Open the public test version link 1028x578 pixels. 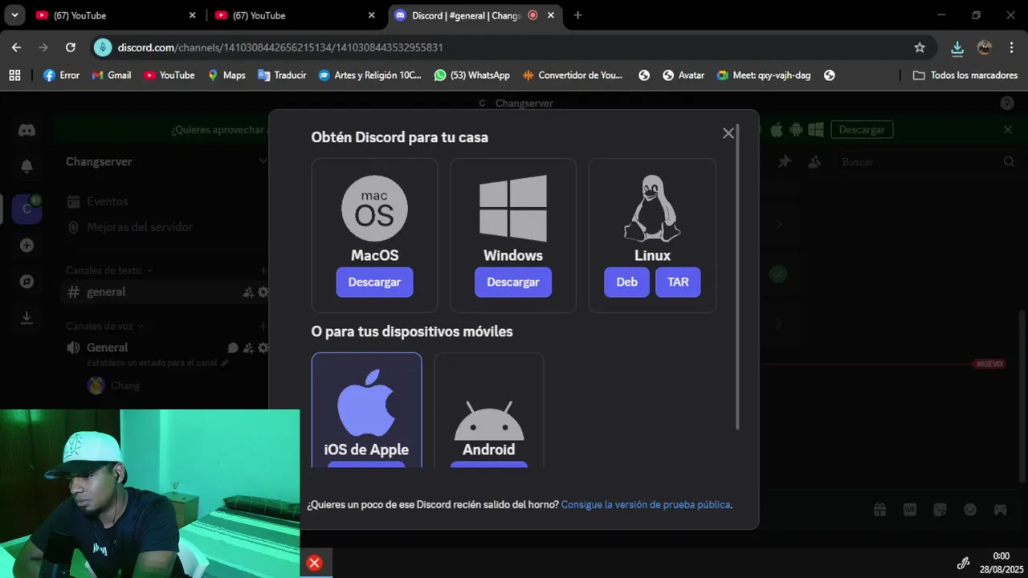click(x=646, y=505)
